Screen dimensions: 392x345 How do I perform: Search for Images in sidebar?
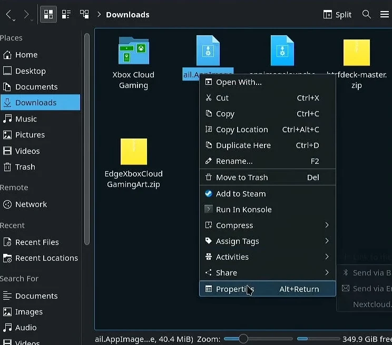coord(40,312)
